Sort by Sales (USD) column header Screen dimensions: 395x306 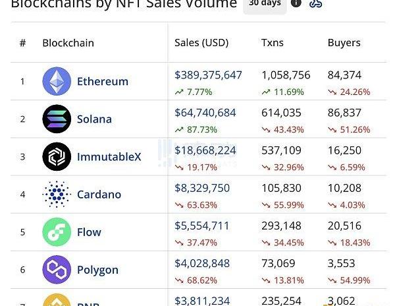click(x=201, y=43)
